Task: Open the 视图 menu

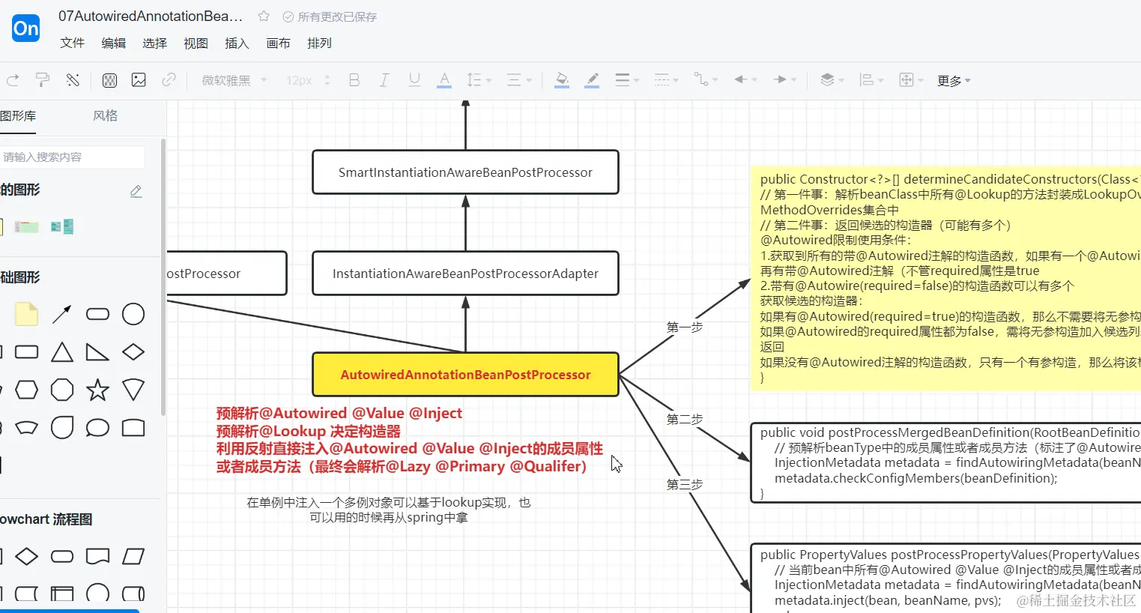Action: [196, 43]
